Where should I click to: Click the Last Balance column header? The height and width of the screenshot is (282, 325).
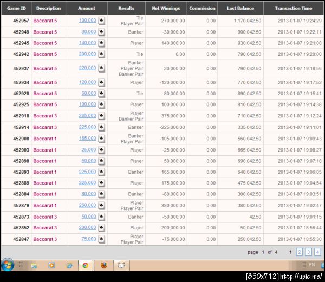[240, 8]
